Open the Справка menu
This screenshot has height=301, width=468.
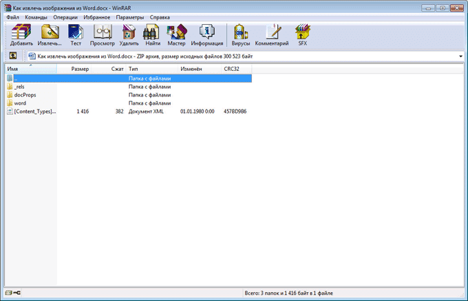[x=160, y=17]
